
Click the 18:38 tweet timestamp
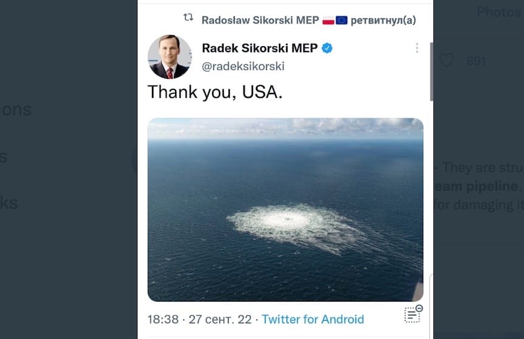coord(163,320)
